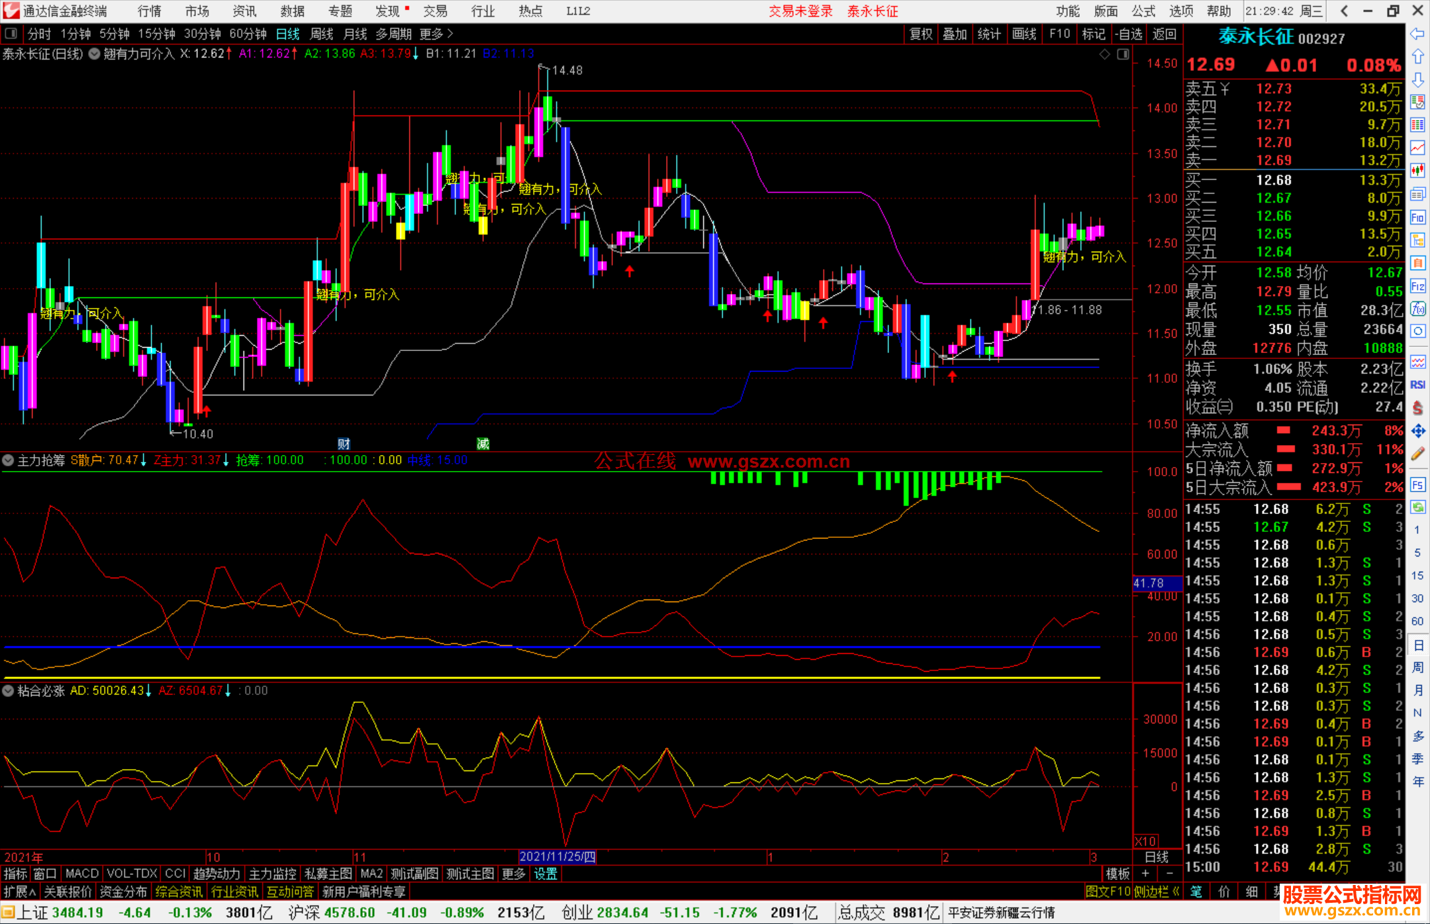This screenshot has height=924, width=1430.
Task: Open the 统计 statistics dropdown
Action: pyautogui.click(x=990, y=34)
